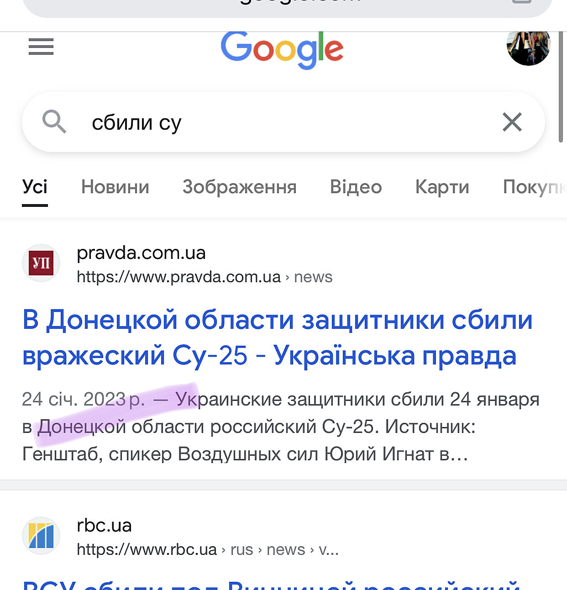567x590 pixels.
Task: Click the rbc.ua site name
Action: click(104, 525)
